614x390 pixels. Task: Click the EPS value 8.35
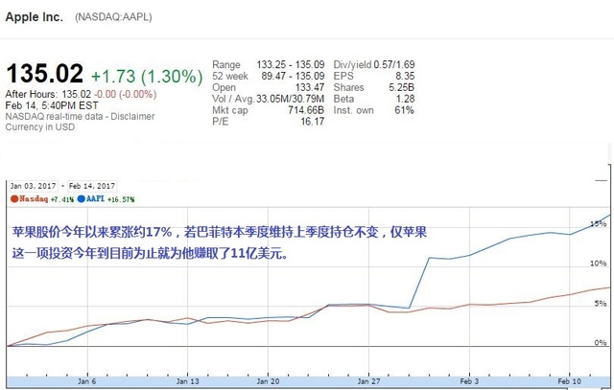coord(405,76)
